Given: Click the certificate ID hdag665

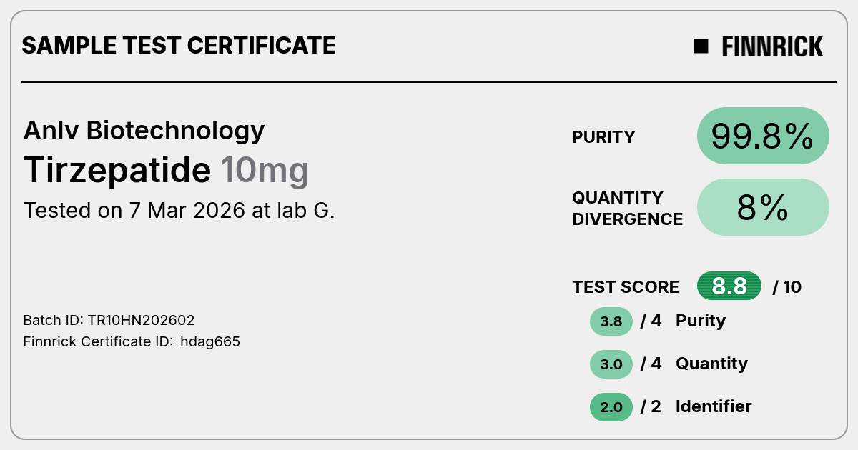Looking at the screenshot, I should [x=210, y=341].
